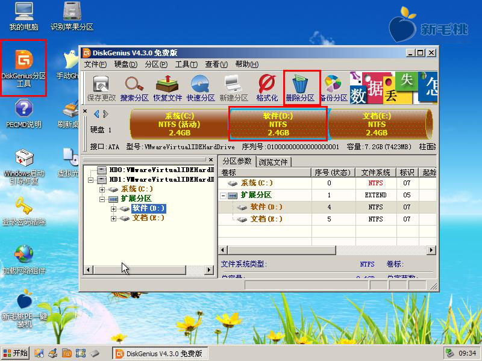Select the 系统(C:) partition bar
Image resolution: width=482 pixels, height=361 pixels.
[x=179, y=124]
